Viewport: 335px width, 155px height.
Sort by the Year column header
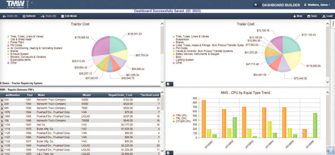pyautogui.click(x=30, y=95)
